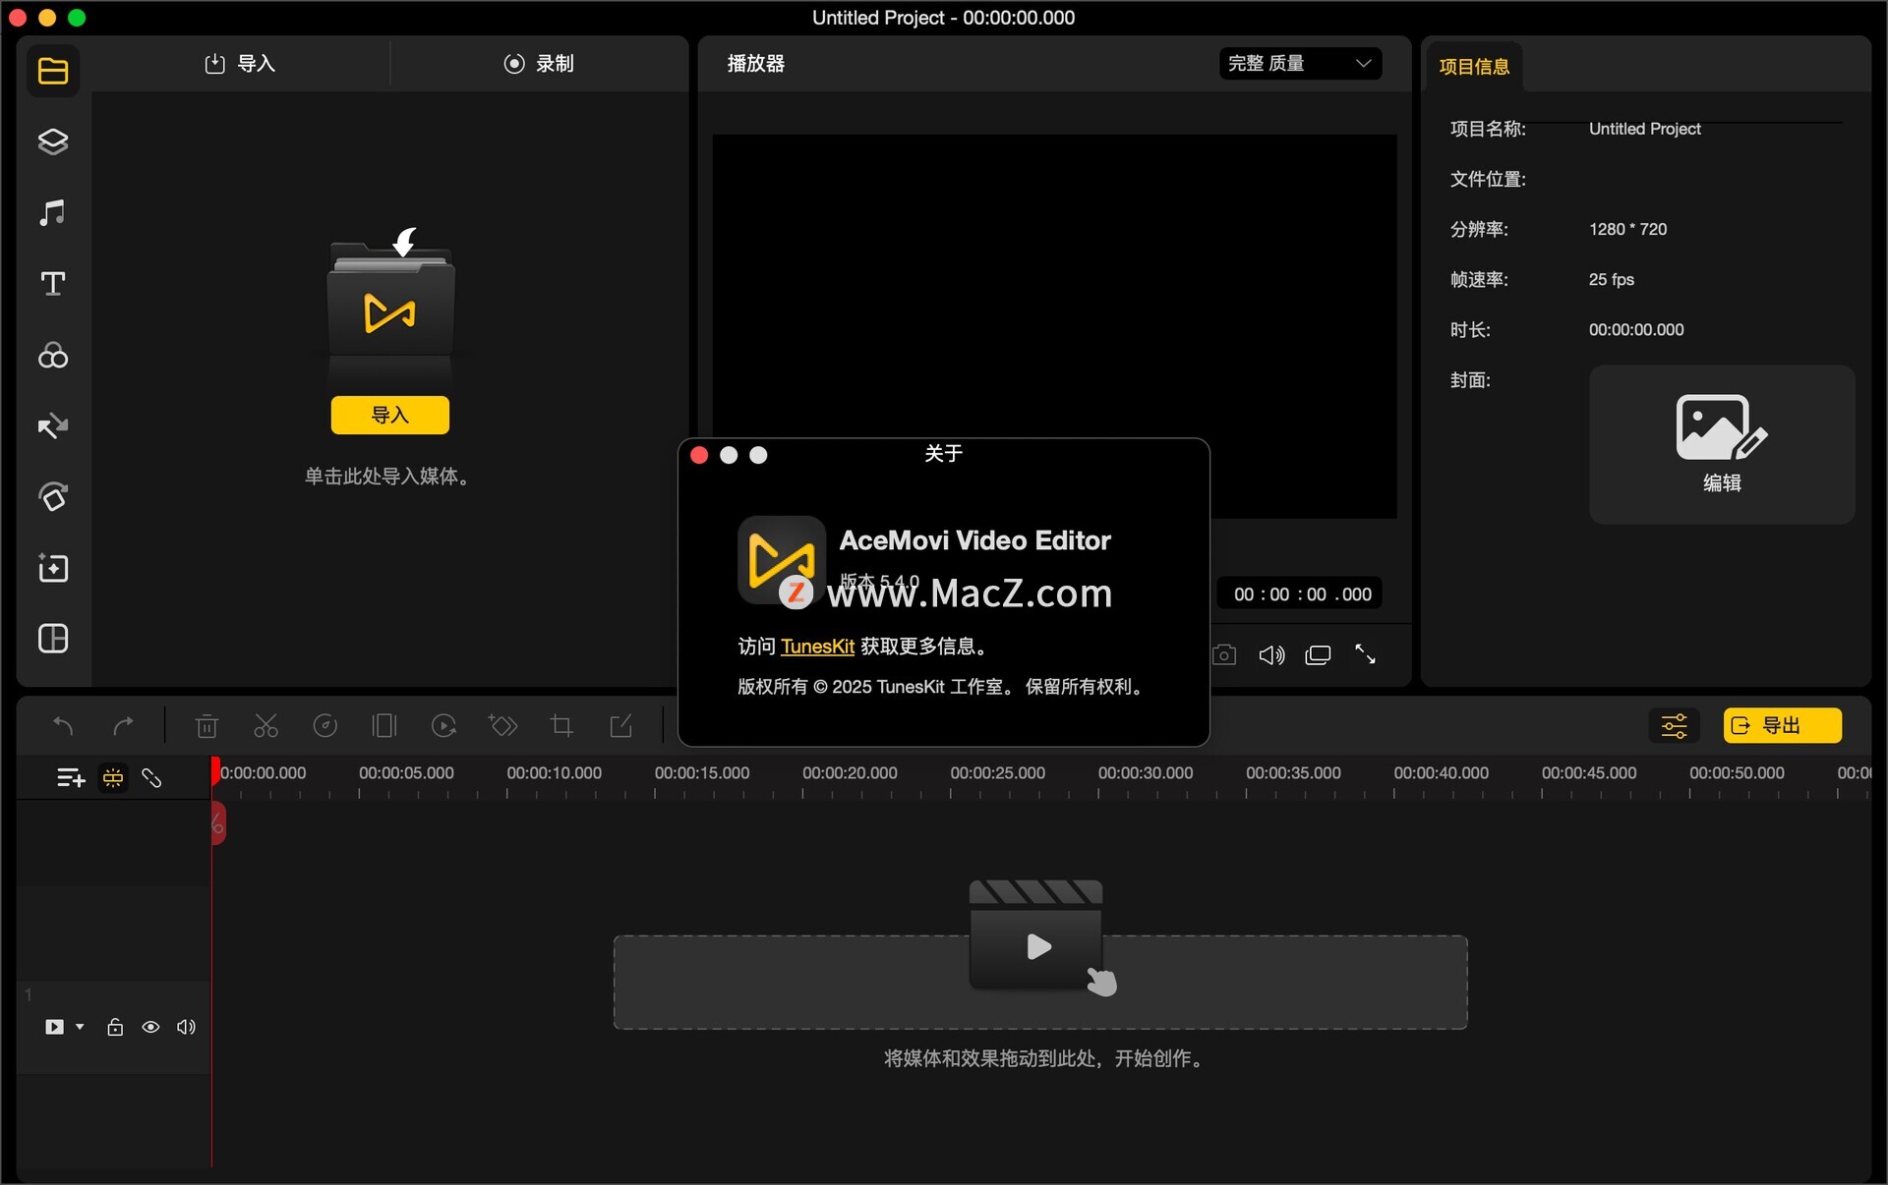Click the red playhead on timeline ruler
Viewport: 1888px width, 1185px height.
(215, 770)
